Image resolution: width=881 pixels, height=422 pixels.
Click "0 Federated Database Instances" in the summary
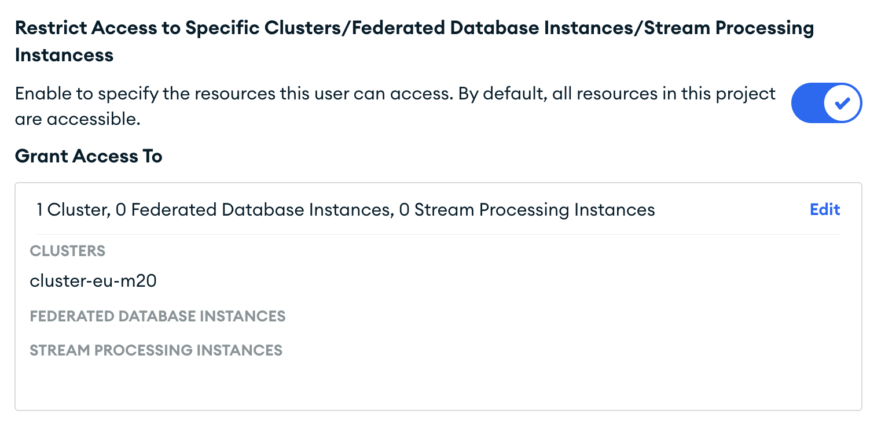254,209
